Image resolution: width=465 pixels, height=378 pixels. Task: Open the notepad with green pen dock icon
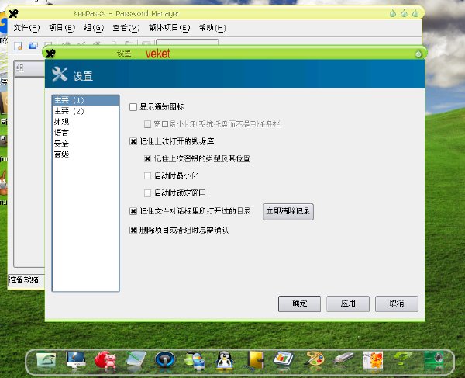[x=136, y=359]
